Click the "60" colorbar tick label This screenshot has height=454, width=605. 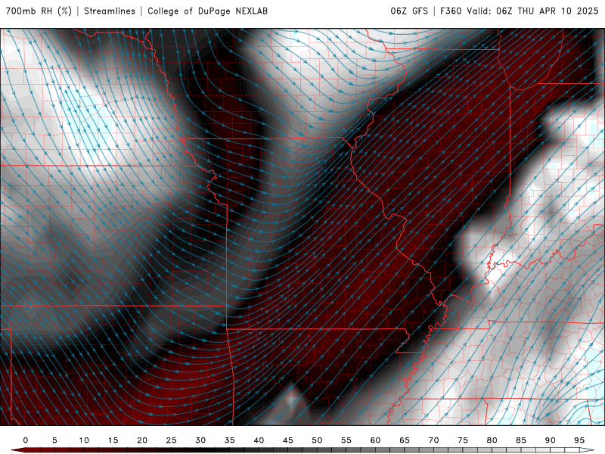coord(375,440)
